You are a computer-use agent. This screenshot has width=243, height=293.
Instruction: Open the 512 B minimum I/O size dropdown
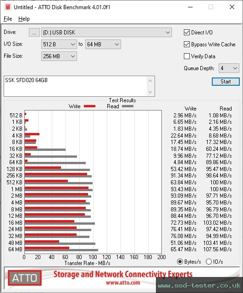coord(59,44)
